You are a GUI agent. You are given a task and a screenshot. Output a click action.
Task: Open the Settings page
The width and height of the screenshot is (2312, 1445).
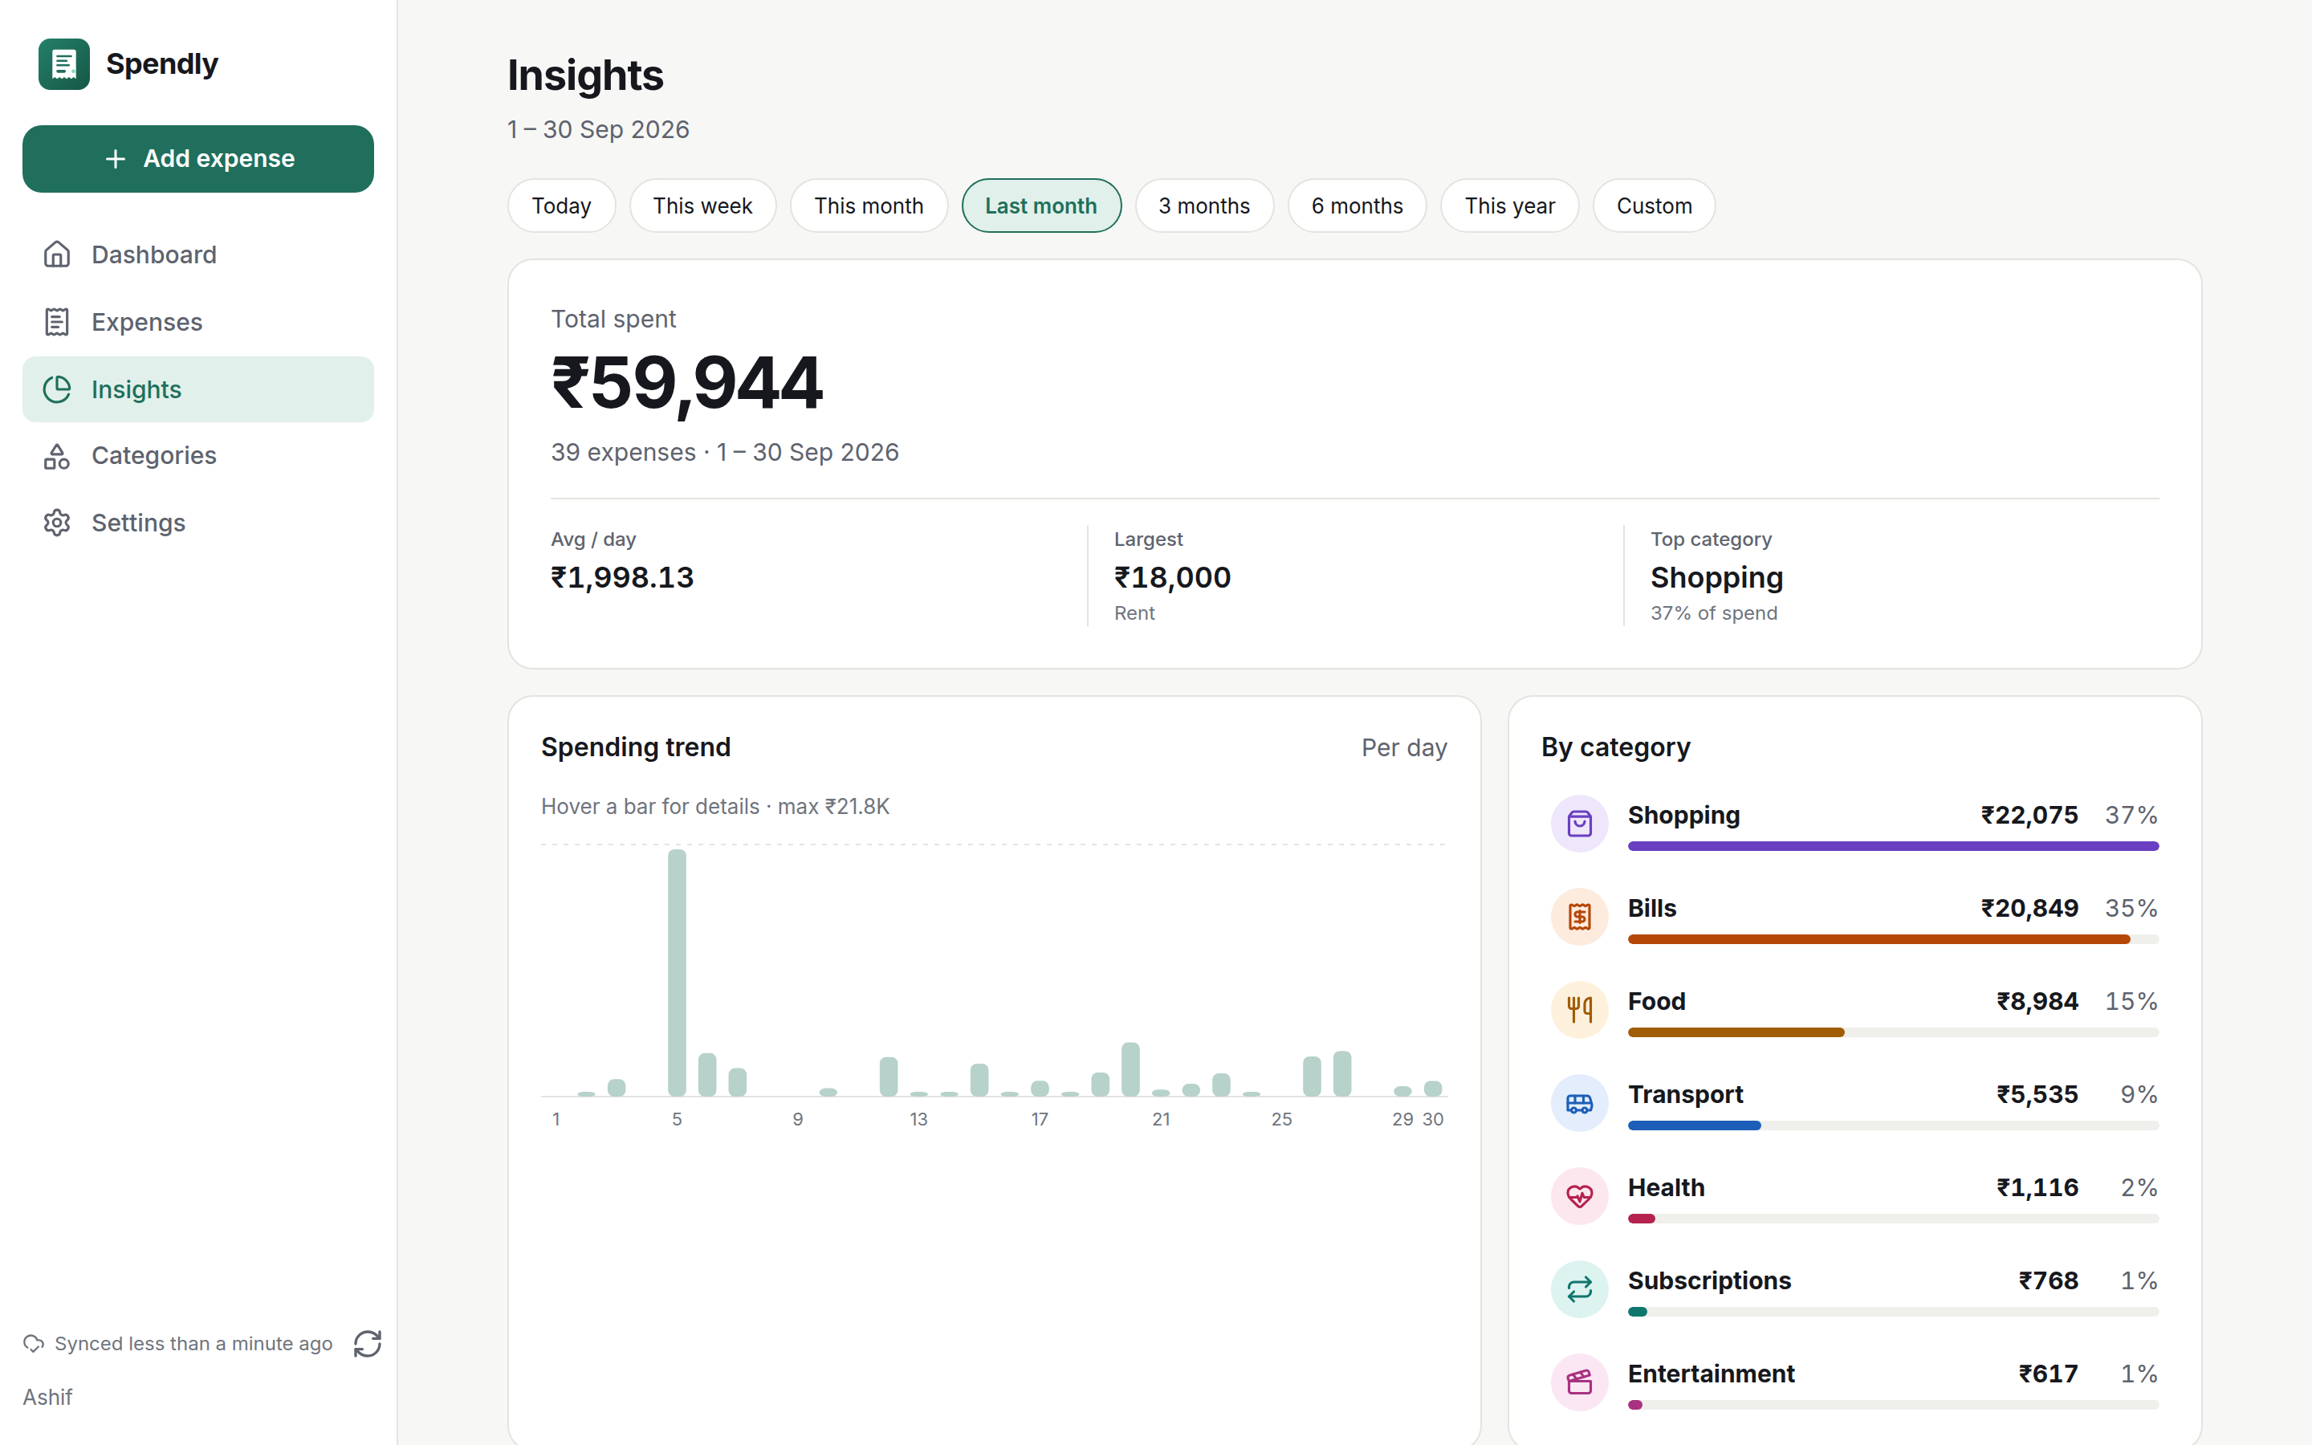(197, 523)
